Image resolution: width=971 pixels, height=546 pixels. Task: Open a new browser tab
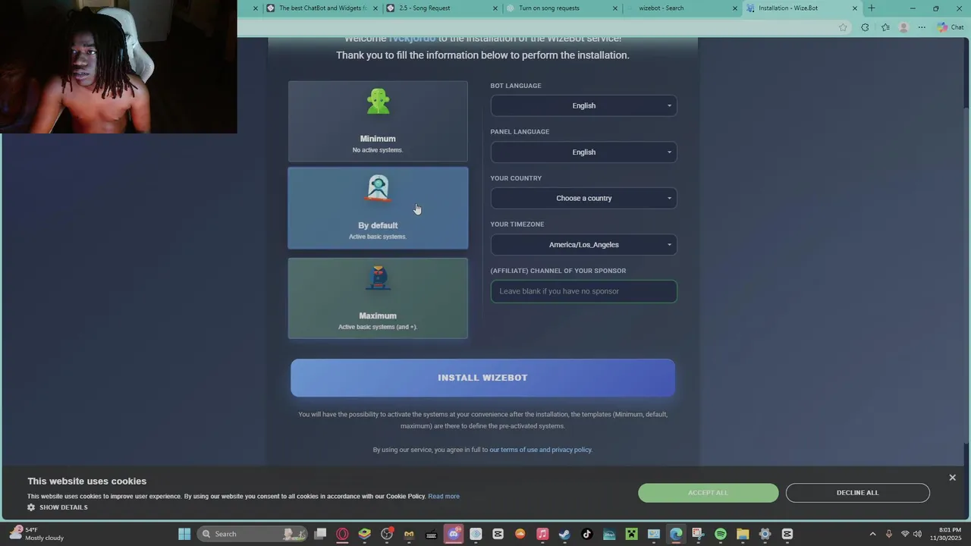(872, 8)
